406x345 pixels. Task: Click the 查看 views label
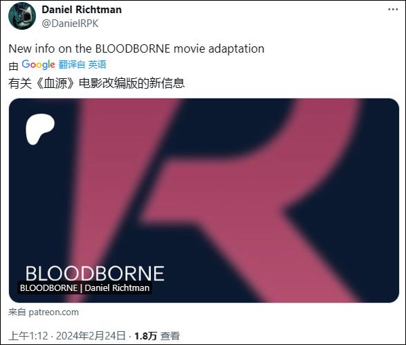pos(170,336)
